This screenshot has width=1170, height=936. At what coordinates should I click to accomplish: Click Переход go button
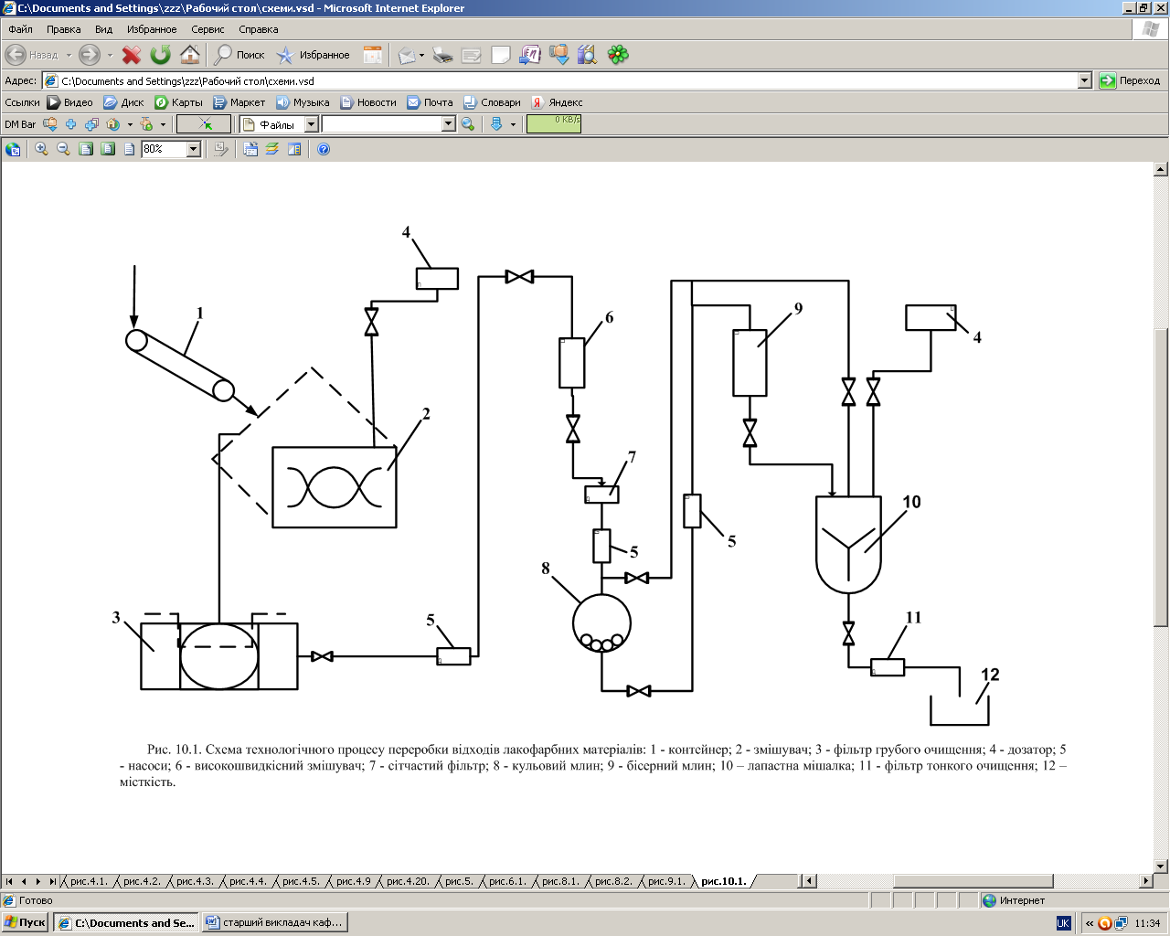coord(1131,80)
